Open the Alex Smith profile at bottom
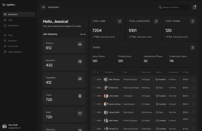This screenshot has width=202, height=131. (x=12, y=126)
